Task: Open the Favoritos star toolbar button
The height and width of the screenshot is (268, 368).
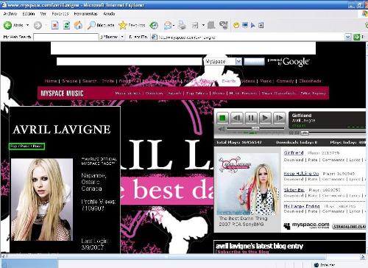Action: 132,25
